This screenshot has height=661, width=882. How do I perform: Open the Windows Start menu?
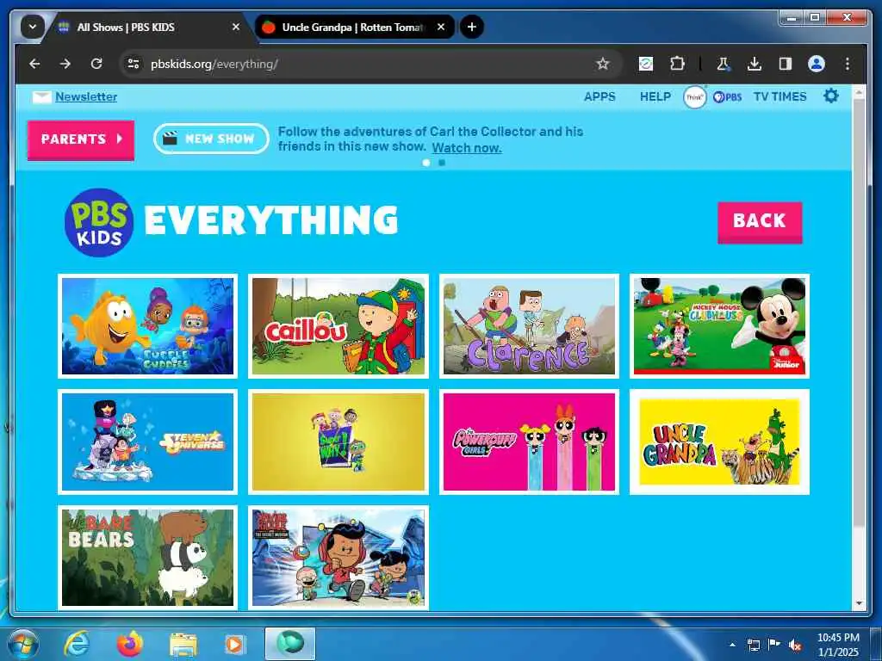coord(23,644)
